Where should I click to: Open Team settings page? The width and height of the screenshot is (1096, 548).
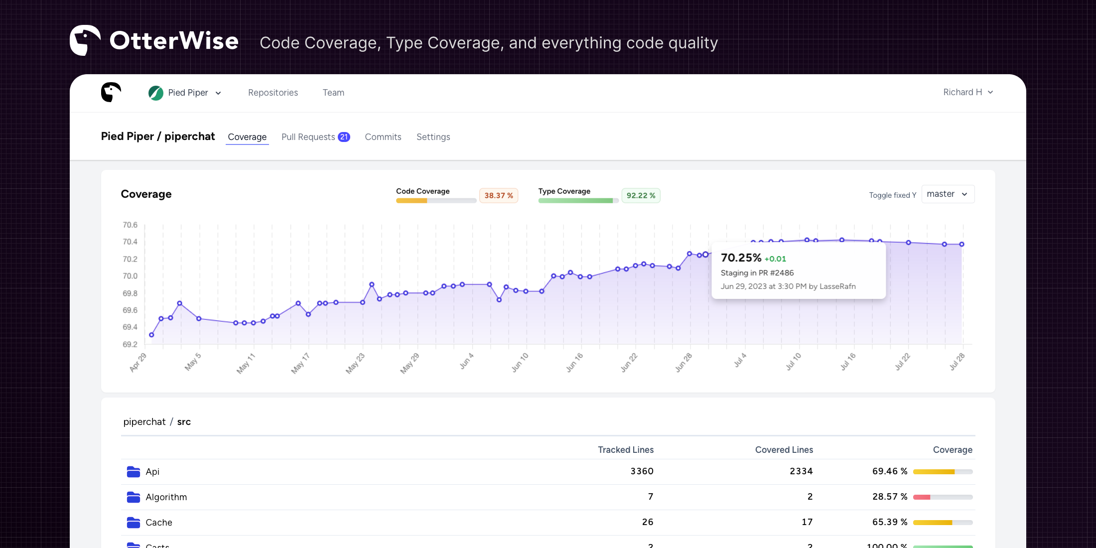(333, 92)
